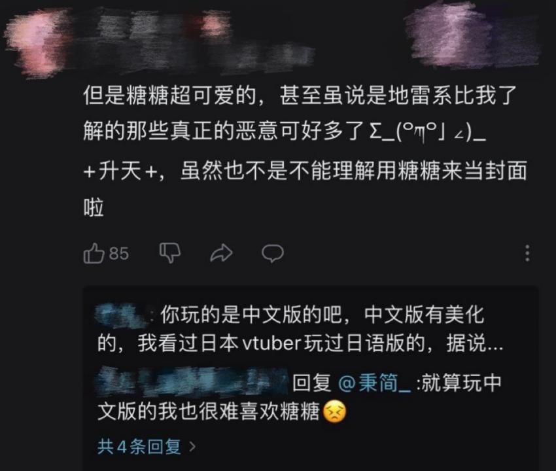Screen dimensions: 556x471
Task: Open reply via speech bubble icon
Action: coord(272,253)
